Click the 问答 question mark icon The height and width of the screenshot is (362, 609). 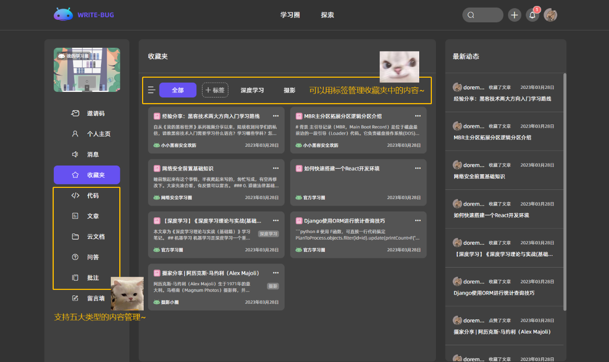75,257
